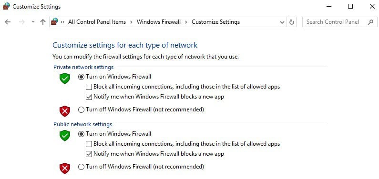Click the Customize Settings breadcrumb

pyautogui.click(x=215, y=22)
